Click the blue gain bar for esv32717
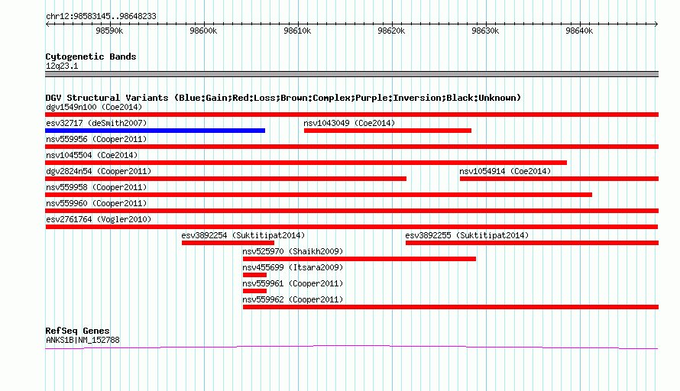680x391 pixels. tap(155, 131)
